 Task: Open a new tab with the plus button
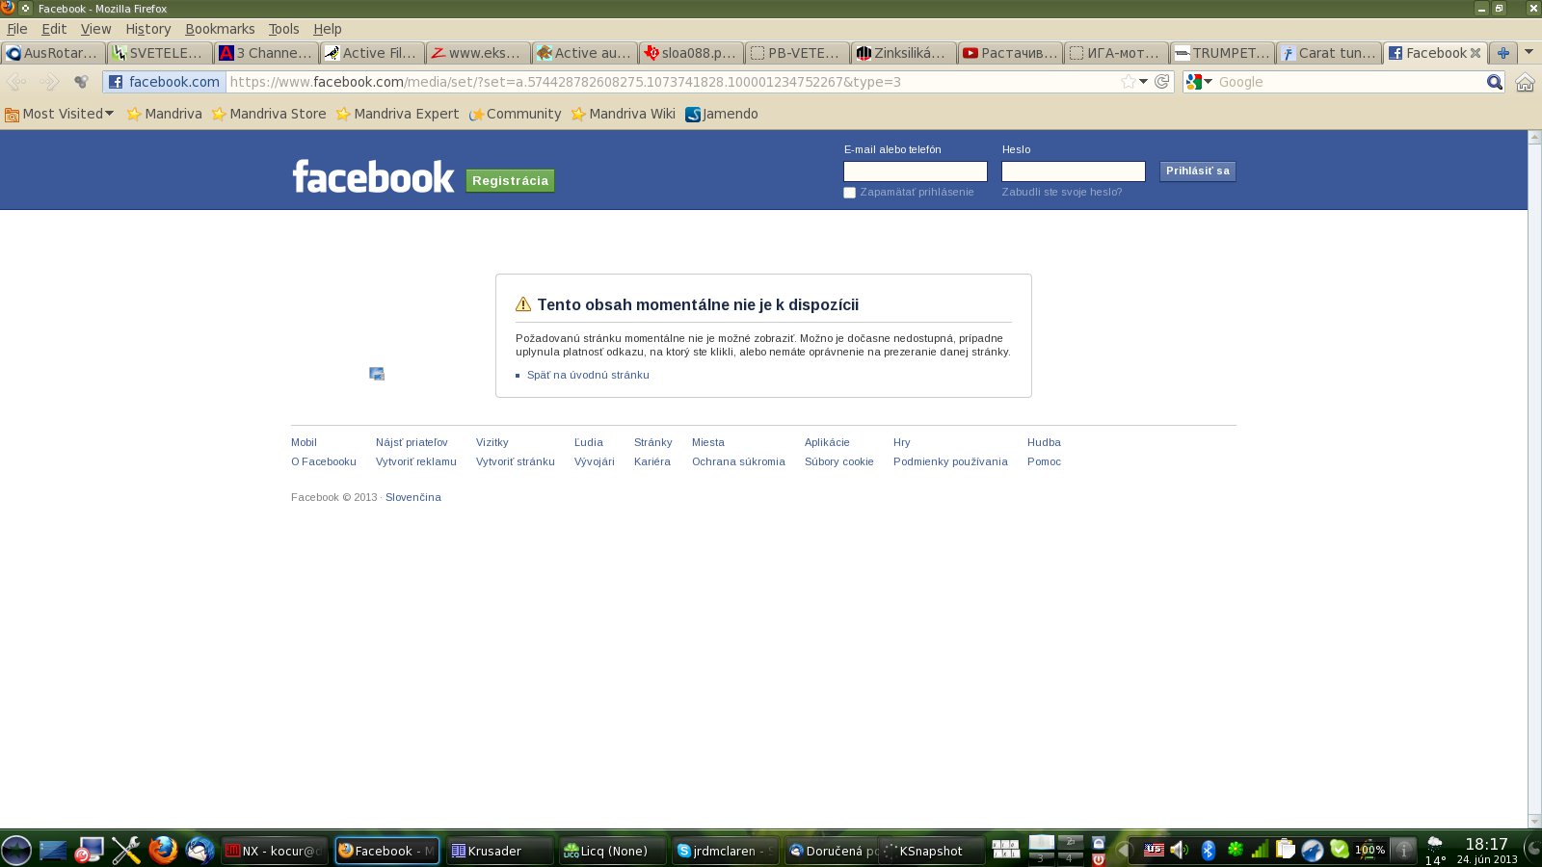[1502, 53]
